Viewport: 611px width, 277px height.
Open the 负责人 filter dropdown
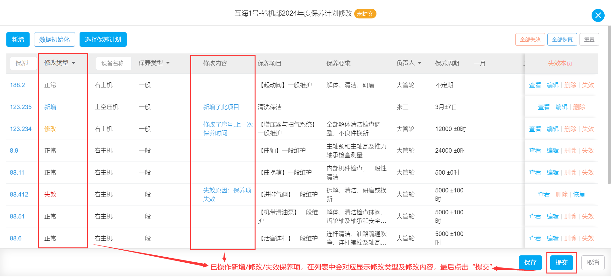click(409, 63)
